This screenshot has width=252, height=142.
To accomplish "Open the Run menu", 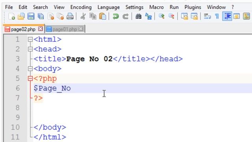I will (174, 7).
